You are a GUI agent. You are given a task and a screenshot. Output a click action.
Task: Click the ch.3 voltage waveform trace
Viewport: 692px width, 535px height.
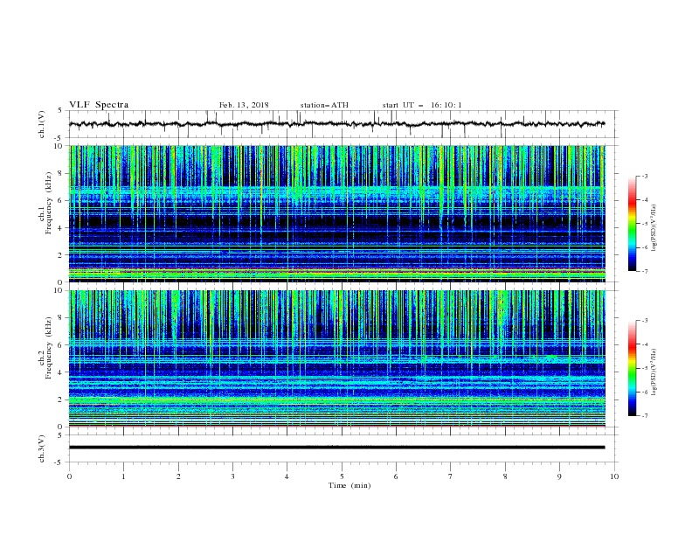point(336,448)
